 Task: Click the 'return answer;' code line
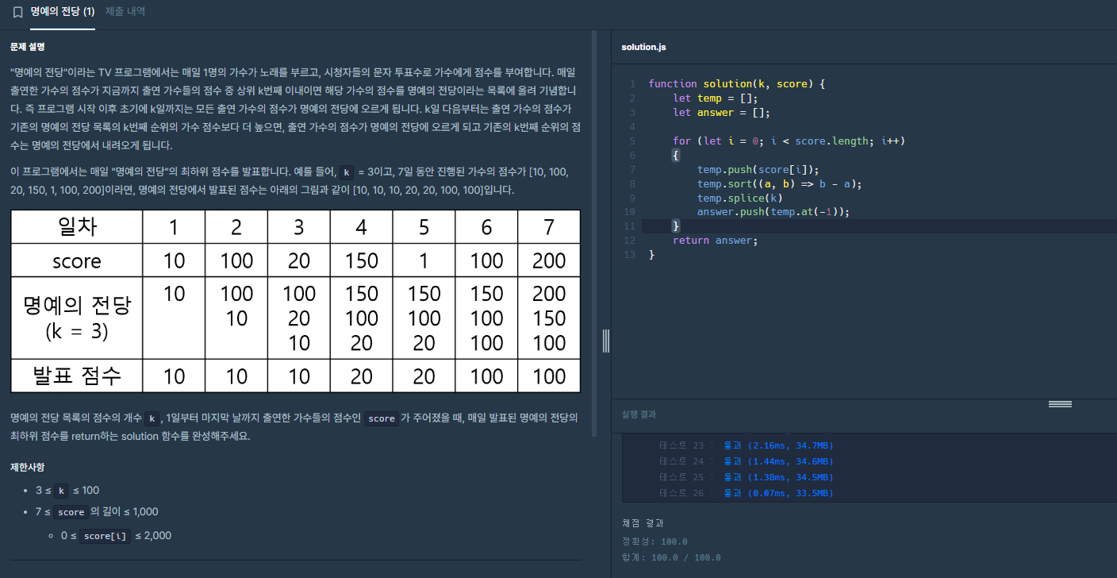716,241
